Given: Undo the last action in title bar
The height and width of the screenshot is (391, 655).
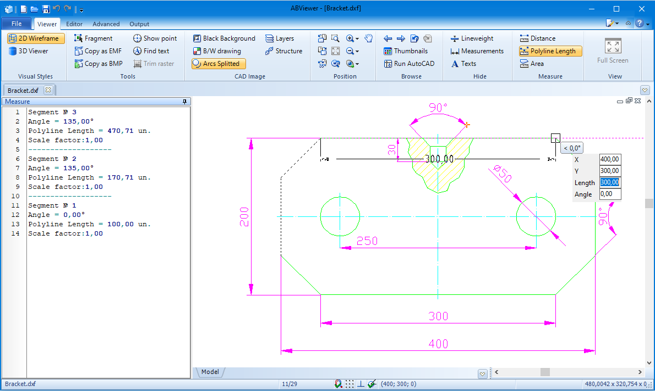Looking at the screenshot, I should tap(57, 8).
